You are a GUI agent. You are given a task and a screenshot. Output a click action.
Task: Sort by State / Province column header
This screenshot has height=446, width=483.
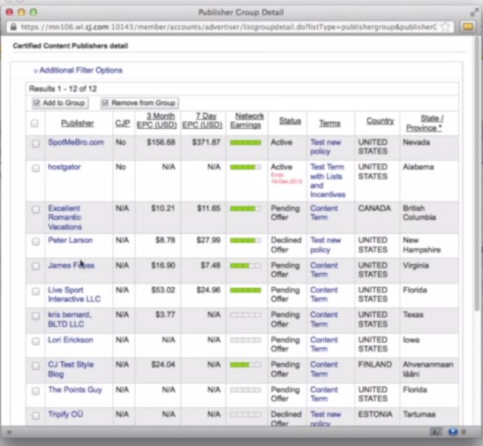(425, 123)
